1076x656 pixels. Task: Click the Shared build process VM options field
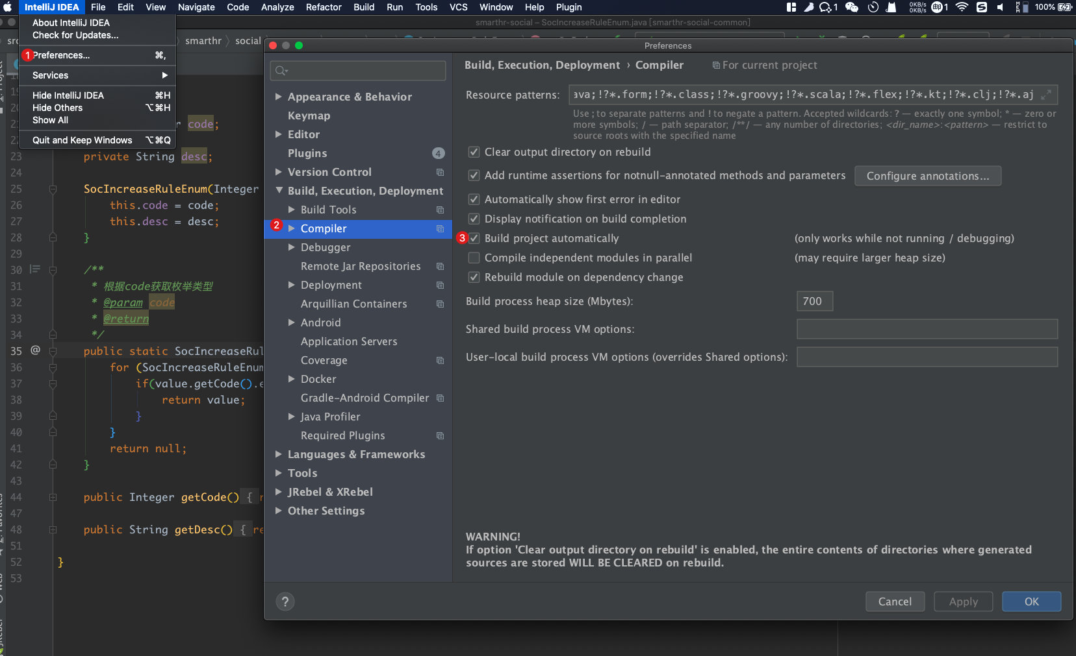(927, 329)
